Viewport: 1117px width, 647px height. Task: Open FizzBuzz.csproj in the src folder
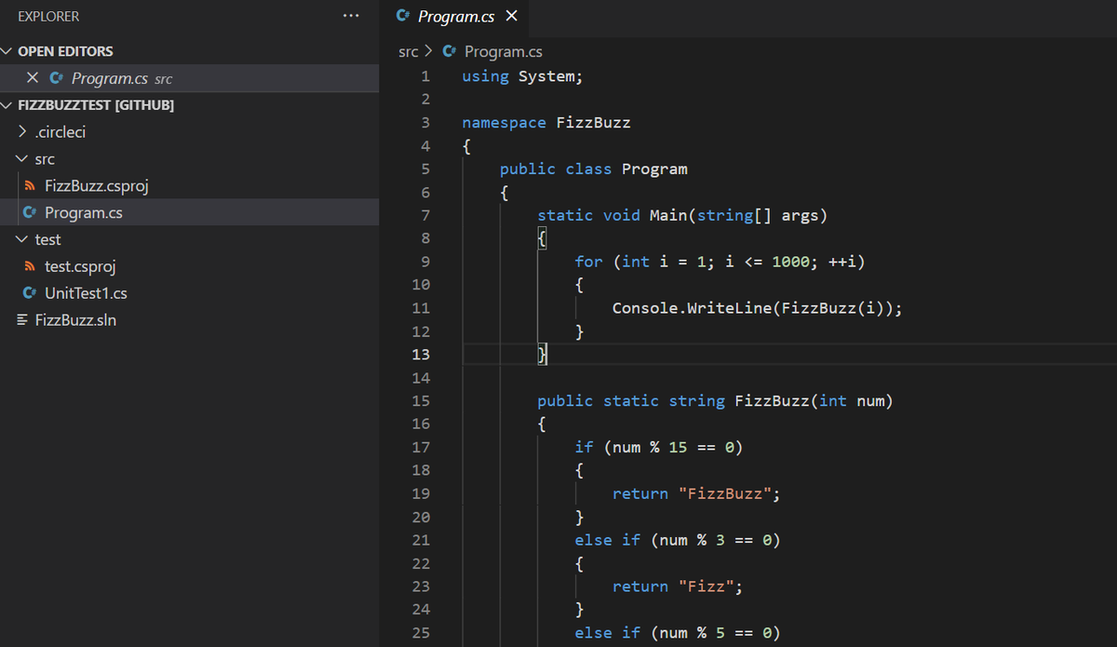pos(98,185)
